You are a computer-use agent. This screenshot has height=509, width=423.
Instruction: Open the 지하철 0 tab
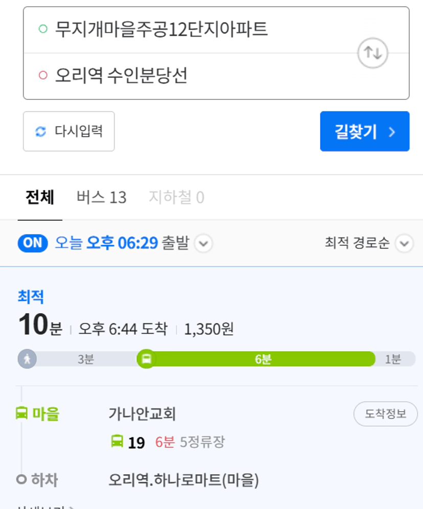[x=176, y=197]
